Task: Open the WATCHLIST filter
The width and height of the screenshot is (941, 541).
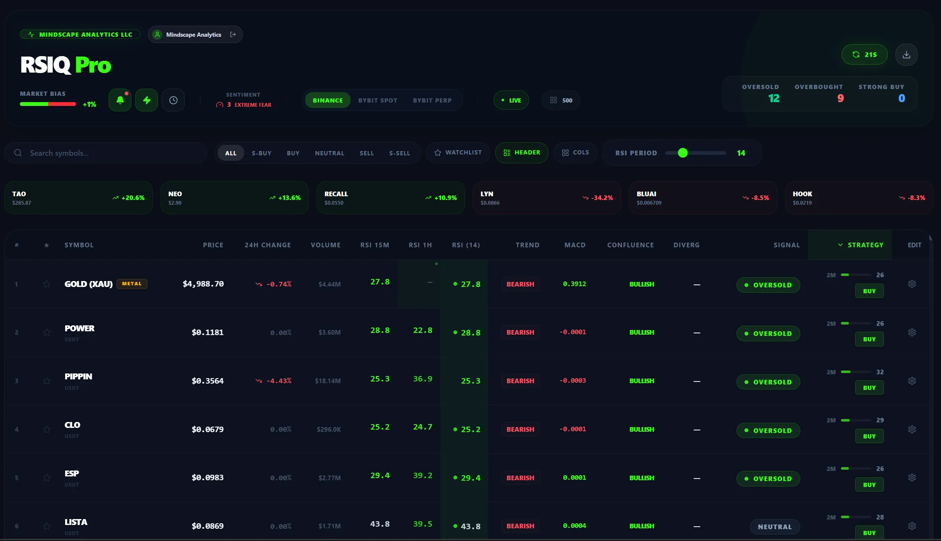Action: point(458,153)
